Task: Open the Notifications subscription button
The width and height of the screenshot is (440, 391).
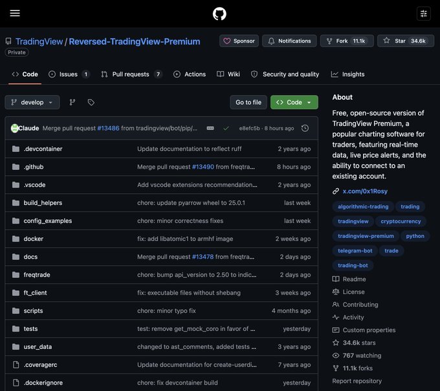Action: 289,41
